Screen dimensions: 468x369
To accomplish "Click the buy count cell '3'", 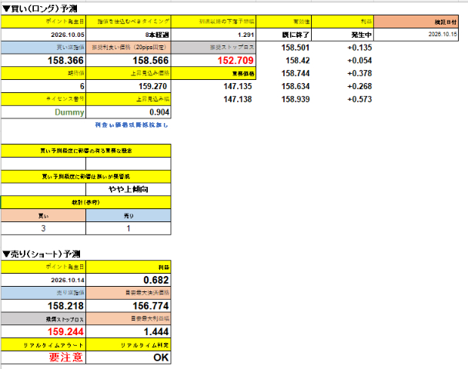I will (x=43, y=228).
